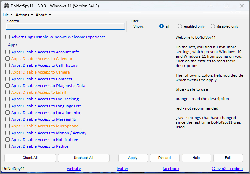Select the 'disabled only' filter radio button

point(213,26)
